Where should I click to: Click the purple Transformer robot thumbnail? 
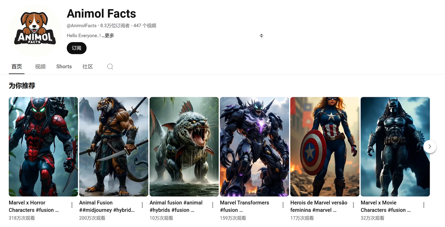pos(254,147)
